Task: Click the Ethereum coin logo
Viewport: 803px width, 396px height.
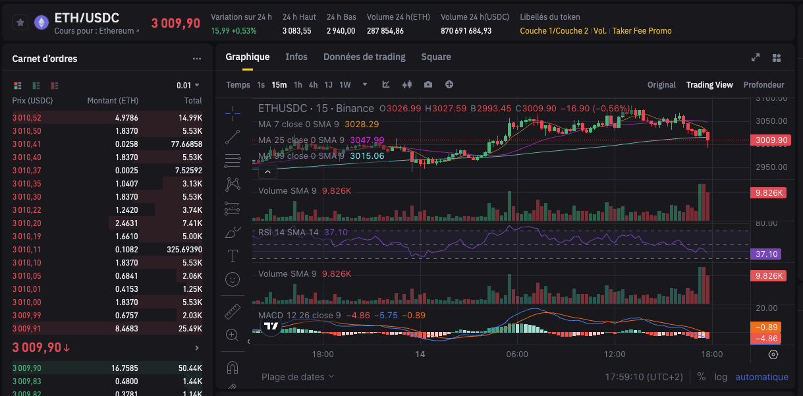Action: (42, 22)
